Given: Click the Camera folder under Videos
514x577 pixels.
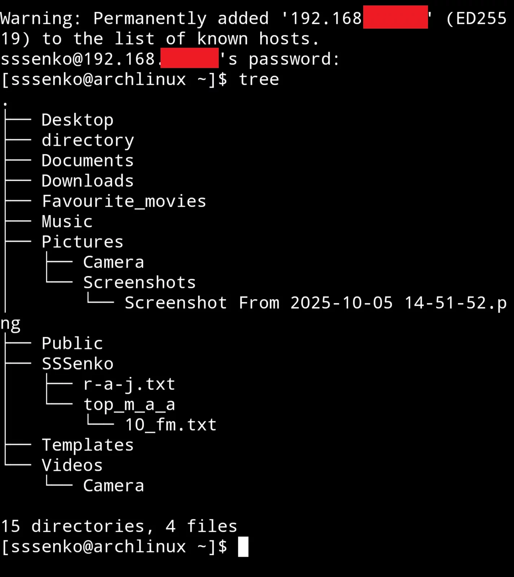Looking at the screenshot, I should 113,486.
